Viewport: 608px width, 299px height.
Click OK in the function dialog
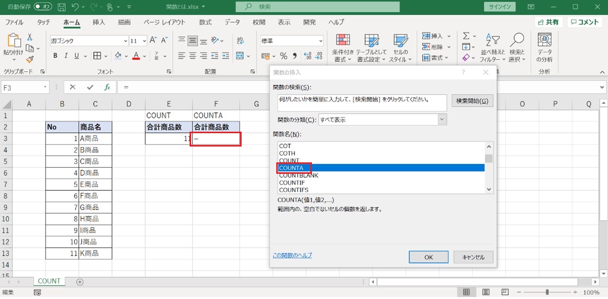[428, 257]
